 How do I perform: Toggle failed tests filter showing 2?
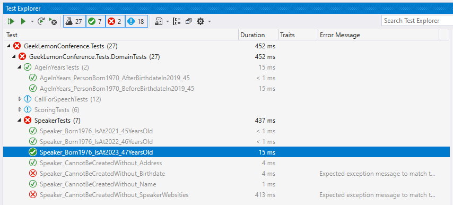(x=115, y=21)
